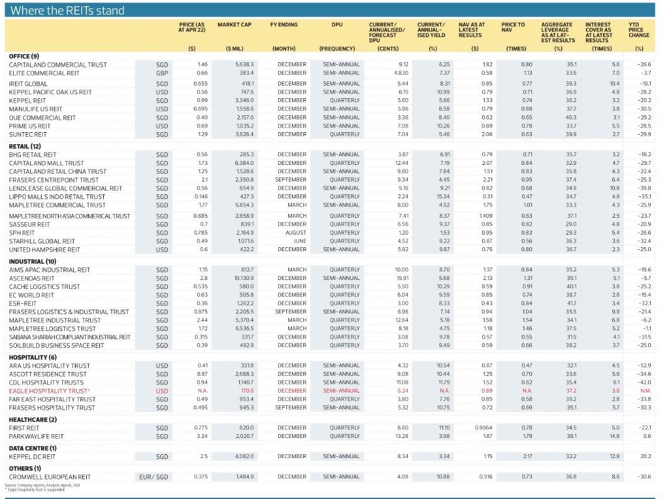Select the 'MAPLETREE NORTH ASIA COMMERICAL TRUST' name
669x499 pixels.
tap(70, 216)
